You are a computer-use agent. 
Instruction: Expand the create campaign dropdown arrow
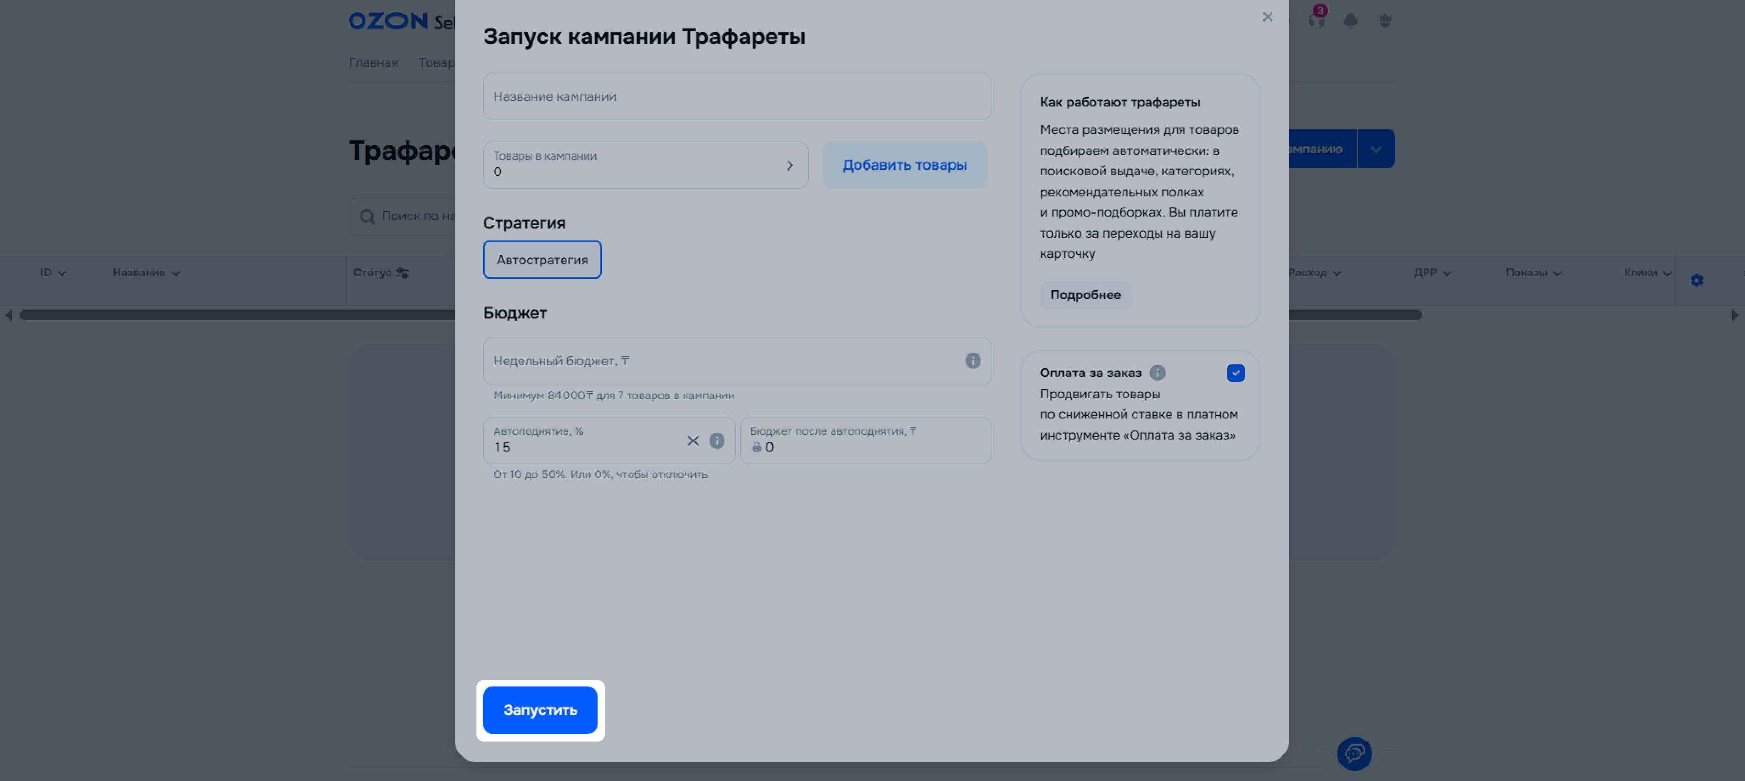(x=1376, y=149)
